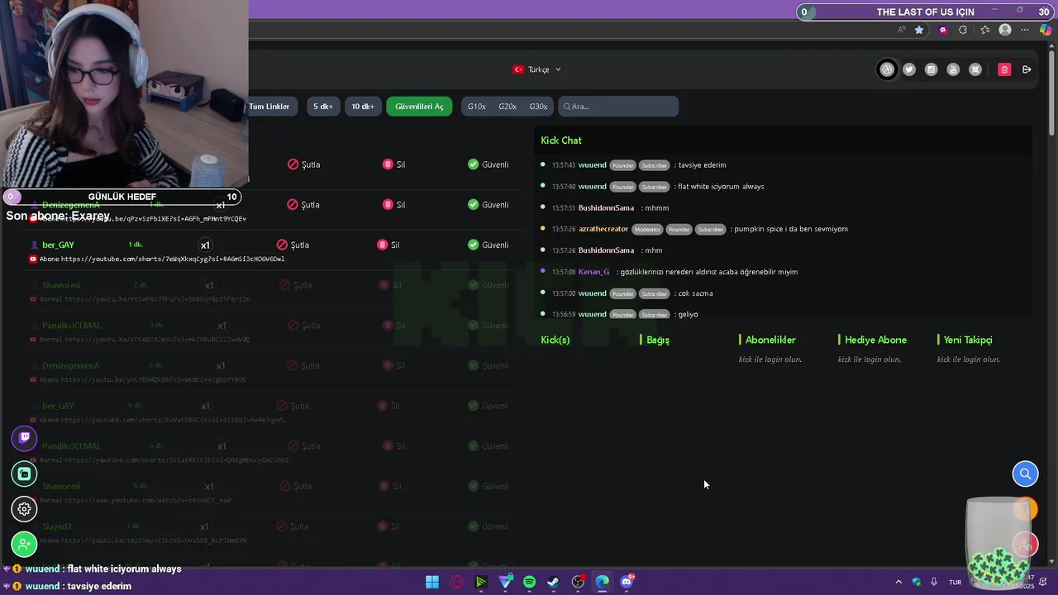
Task: Click wuuend in 'tavsiye ederim' chat message
Action: pyautogui.click(x=592, y=164)
